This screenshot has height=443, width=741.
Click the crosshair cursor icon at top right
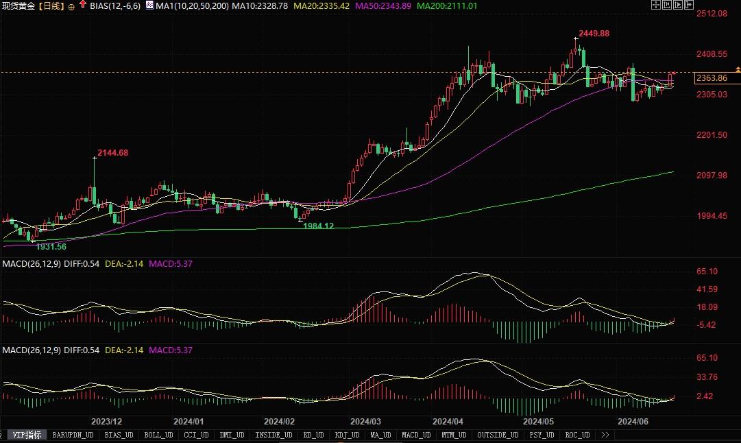pos(656,5)
